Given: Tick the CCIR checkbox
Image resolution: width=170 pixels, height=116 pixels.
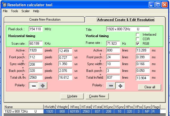Looking at the screenshot, I should [138, 39].
